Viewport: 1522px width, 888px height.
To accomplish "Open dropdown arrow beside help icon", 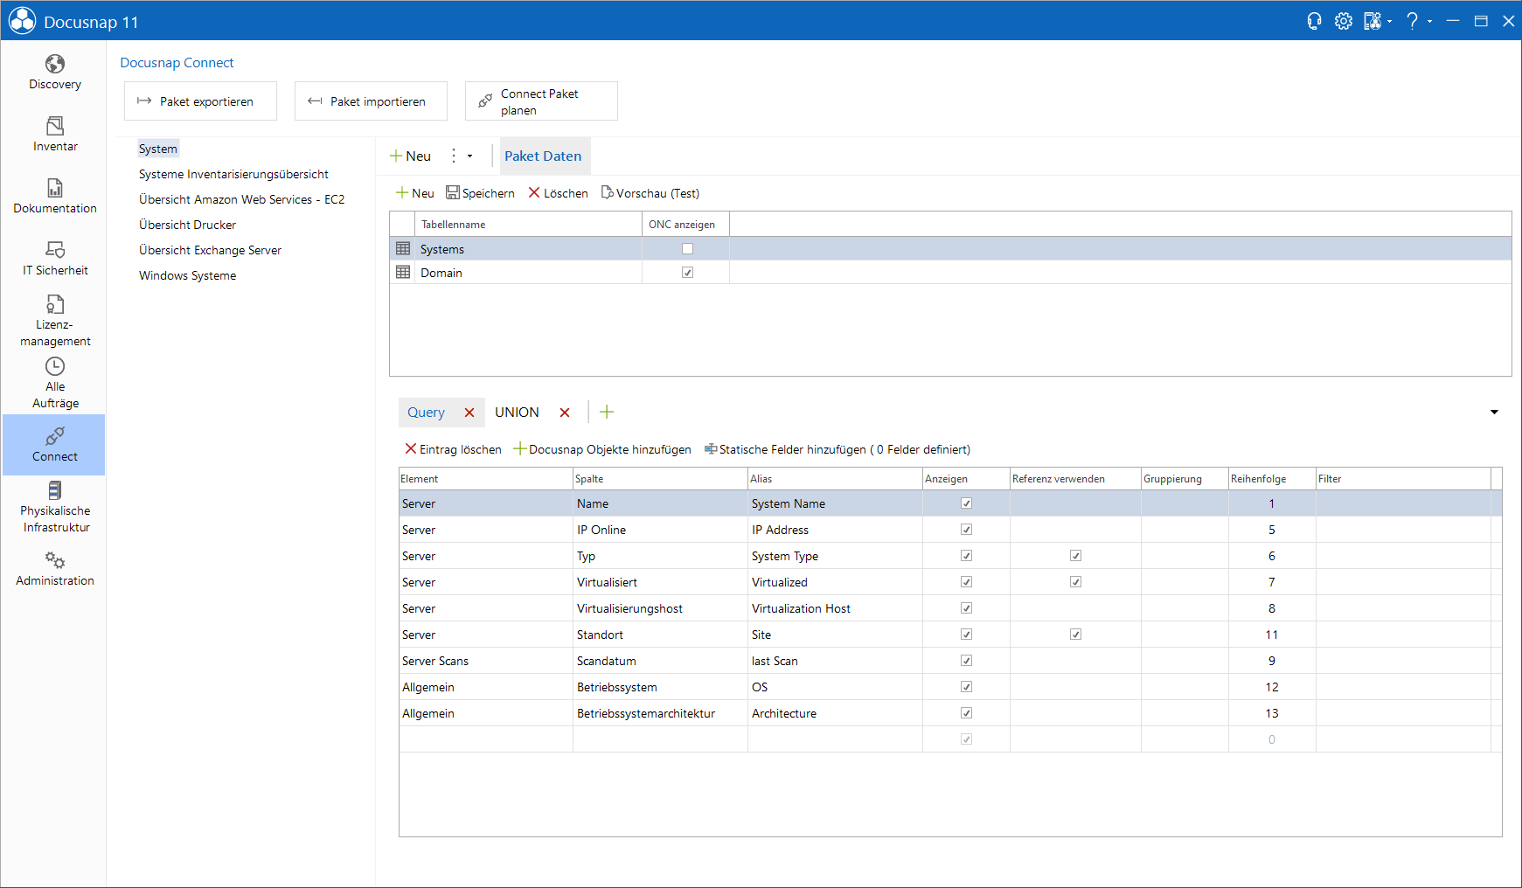I will tap(1430, 21).
